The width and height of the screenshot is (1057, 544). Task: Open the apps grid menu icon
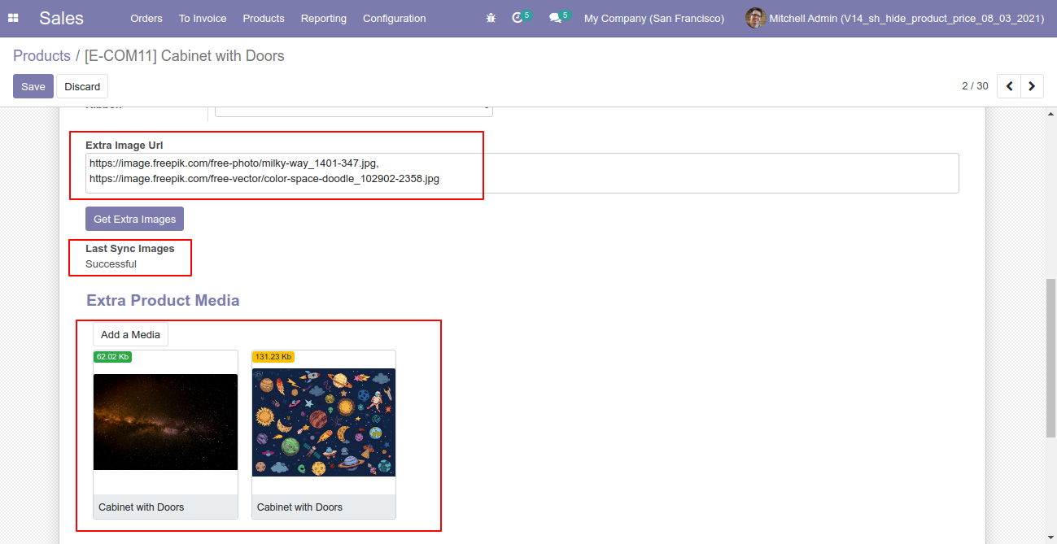[x=13, y=18]
